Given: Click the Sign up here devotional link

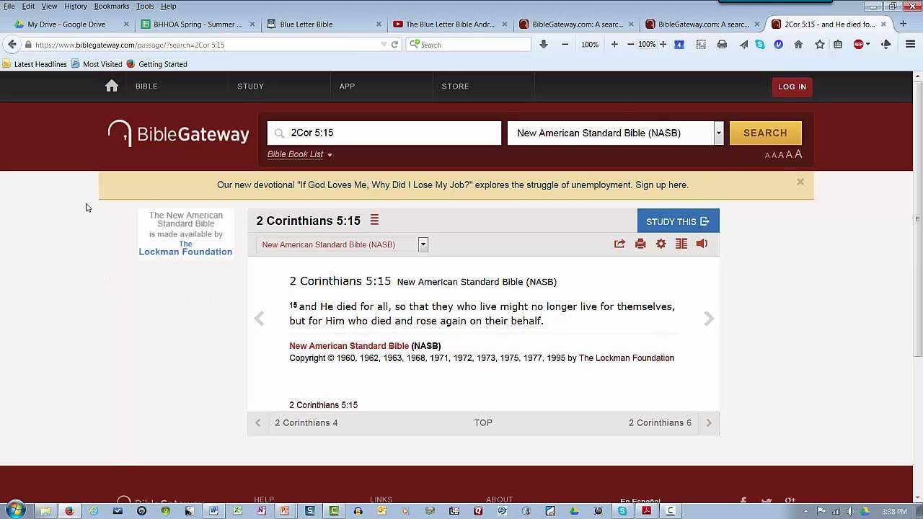Looking at the screenshot, I should coord(662,185).
